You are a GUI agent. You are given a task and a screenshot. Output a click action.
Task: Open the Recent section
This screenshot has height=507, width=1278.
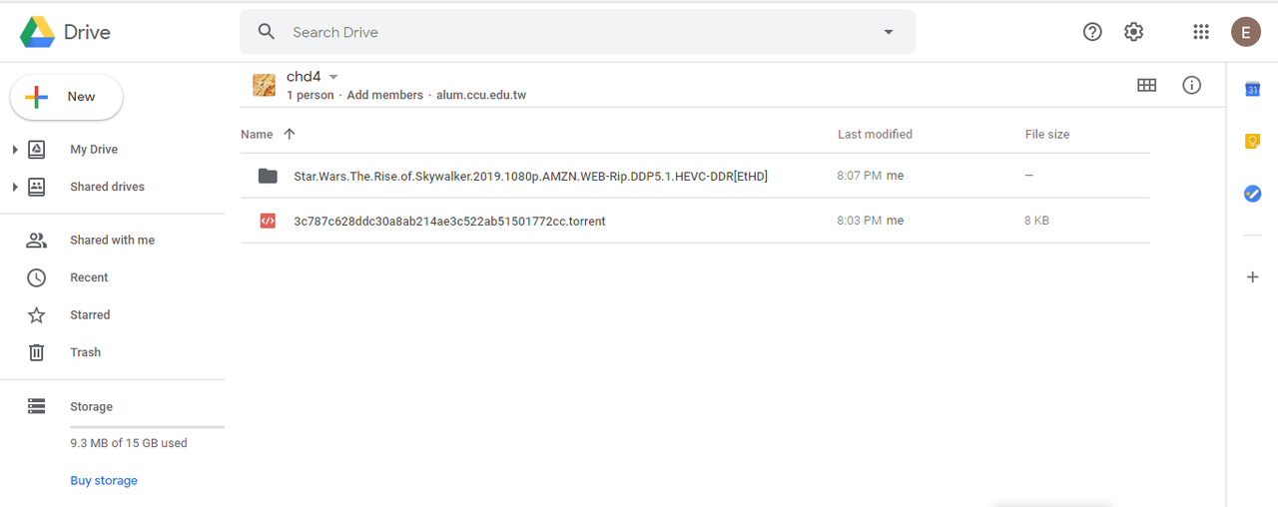click(x=89, y=277)
